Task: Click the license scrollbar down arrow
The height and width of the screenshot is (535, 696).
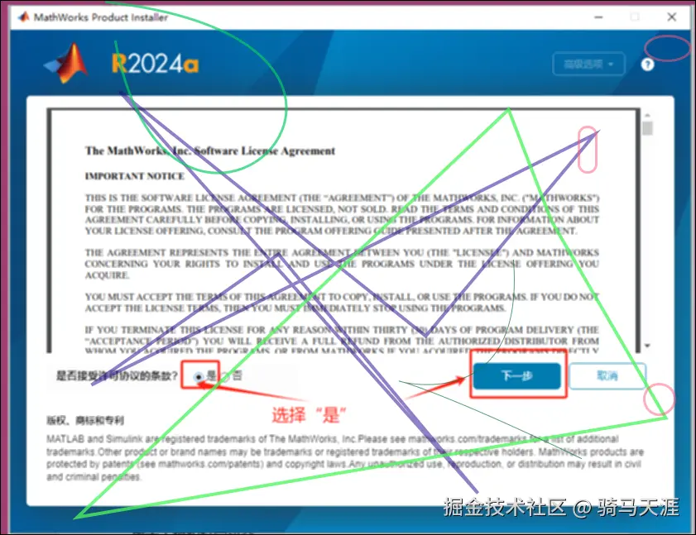Action: click(x=648, y=346)
